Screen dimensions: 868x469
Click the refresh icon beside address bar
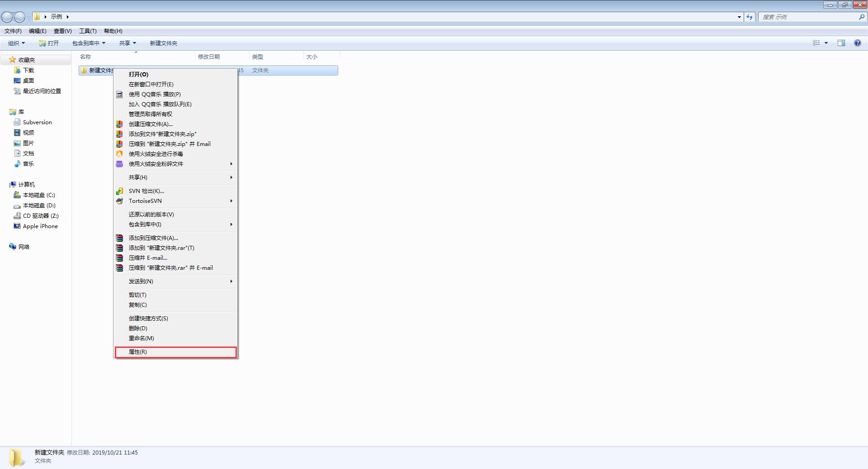[x=750, y=17]
